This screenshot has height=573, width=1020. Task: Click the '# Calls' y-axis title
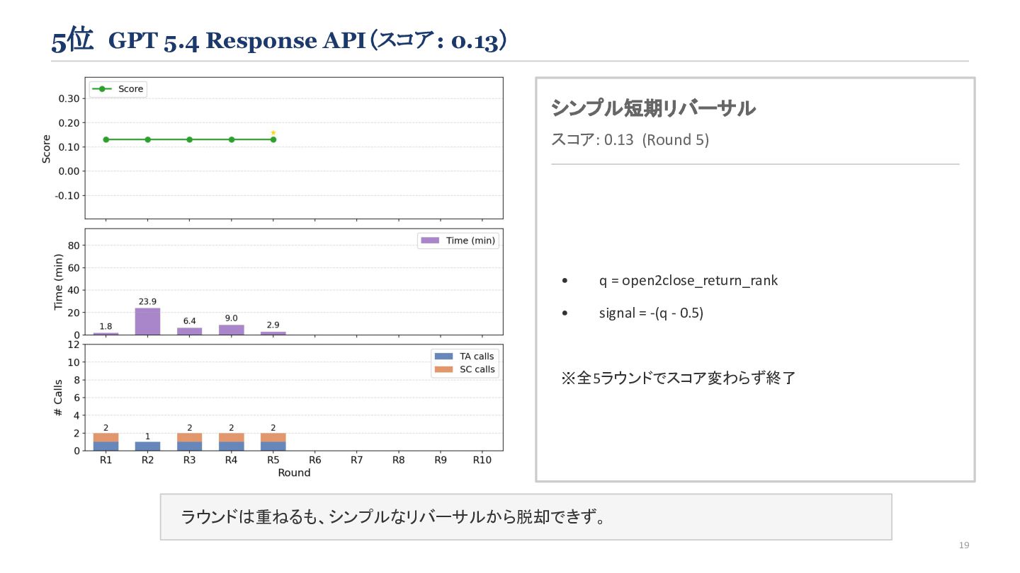click(x=59, y=398)
